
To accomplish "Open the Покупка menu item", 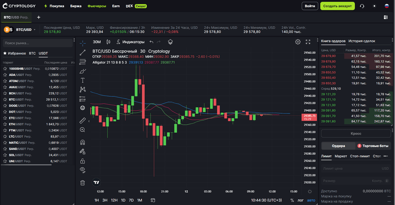I will point(54,6).
